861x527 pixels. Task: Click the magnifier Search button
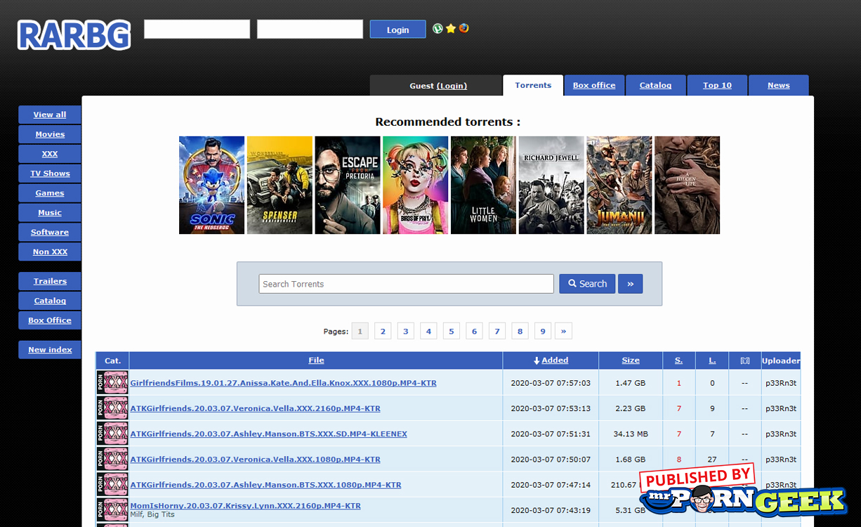(587, 284)
